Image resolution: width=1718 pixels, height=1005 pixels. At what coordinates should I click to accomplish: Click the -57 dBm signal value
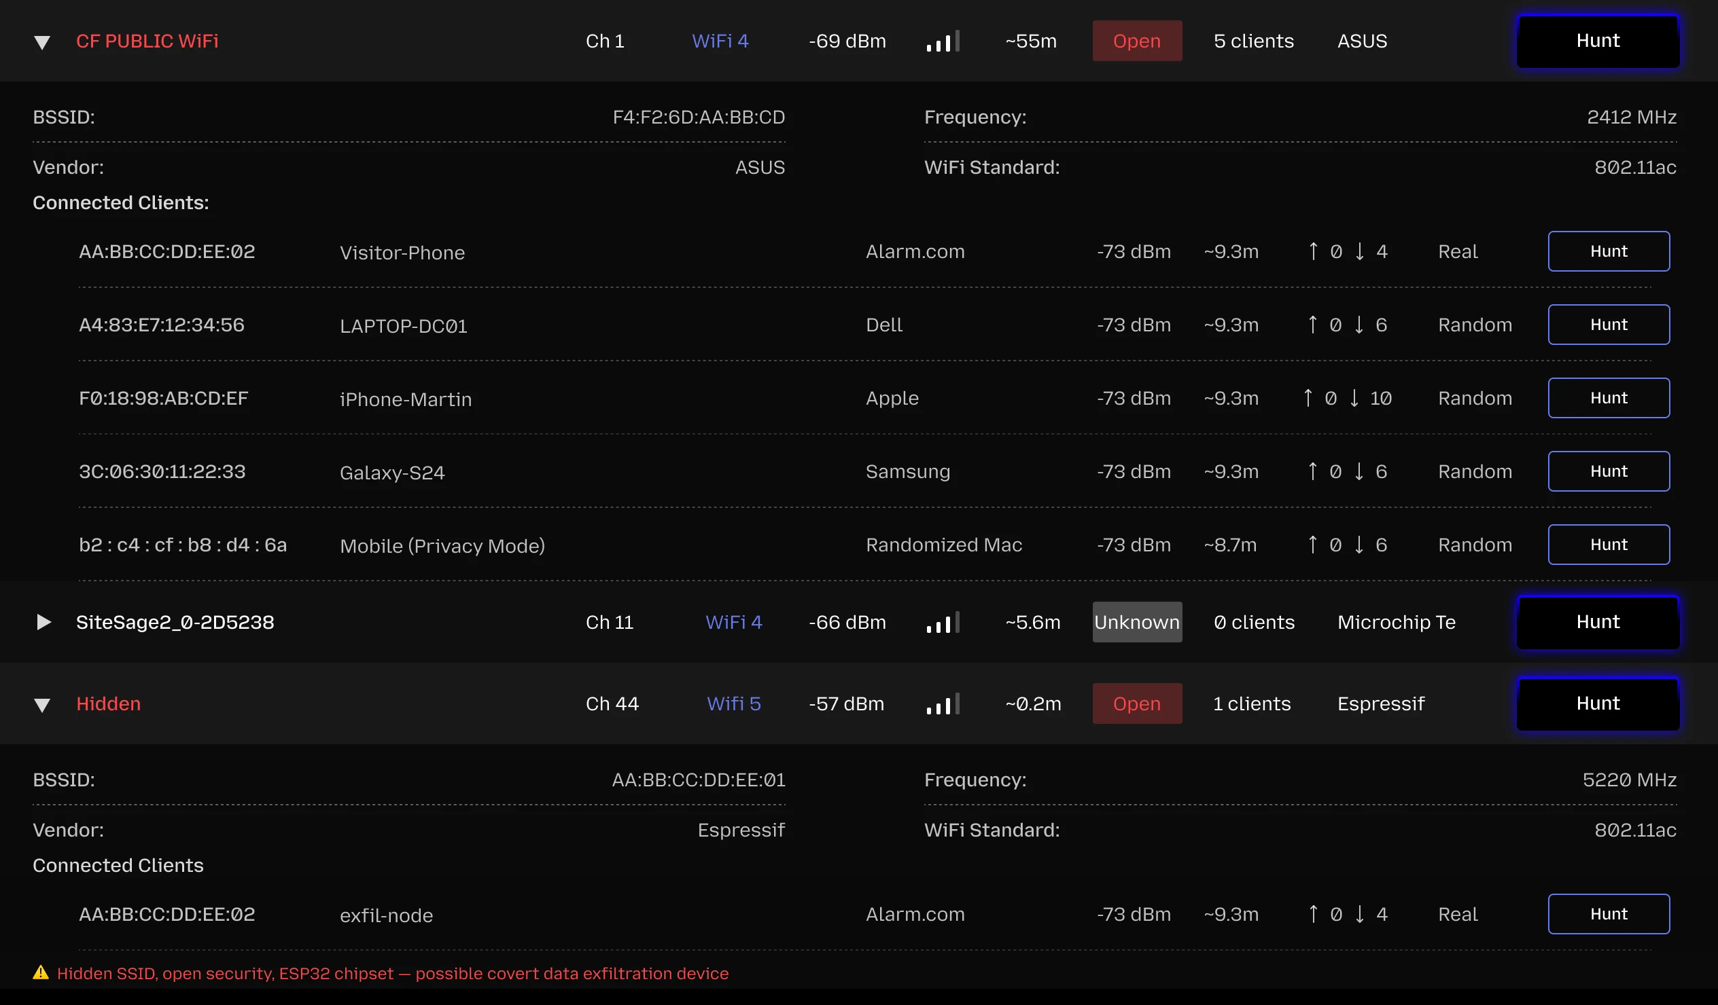tap(846, 703)
